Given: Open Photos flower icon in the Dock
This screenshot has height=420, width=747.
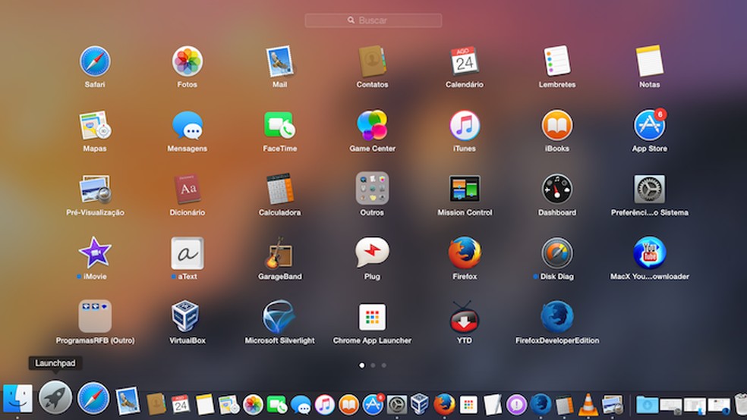Looking at the screenshot, I should click(253, 405).
